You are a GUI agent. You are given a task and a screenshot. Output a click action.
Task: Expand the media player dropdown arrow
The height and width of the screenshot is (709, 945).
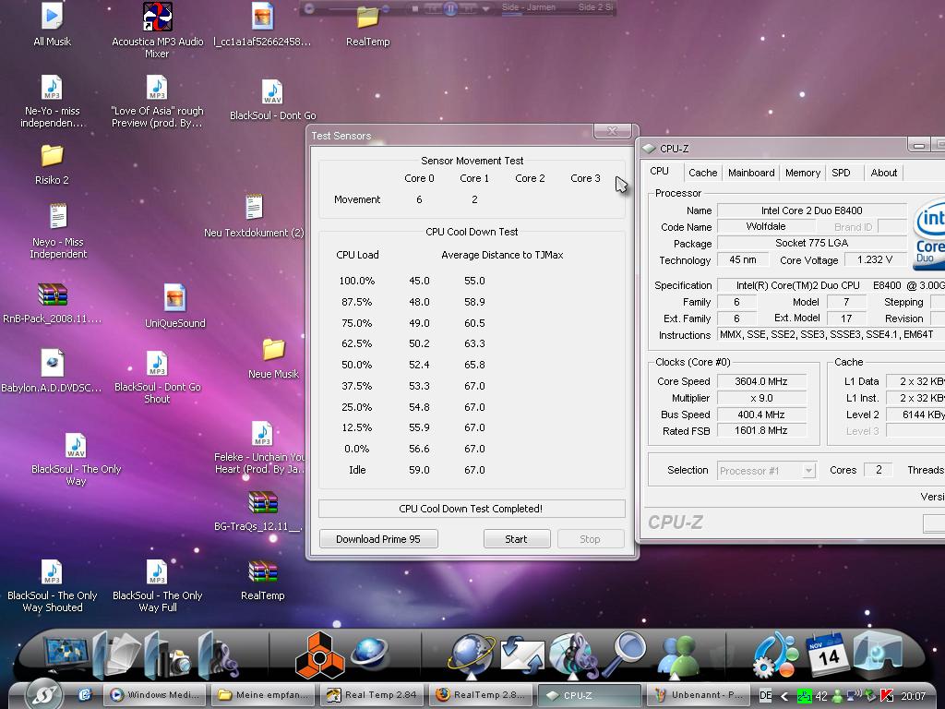pyautogui.click(x=486, y=9)
